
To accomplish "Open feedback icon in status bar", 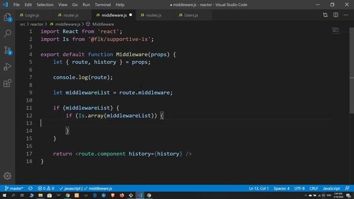I will coord(347,188).
